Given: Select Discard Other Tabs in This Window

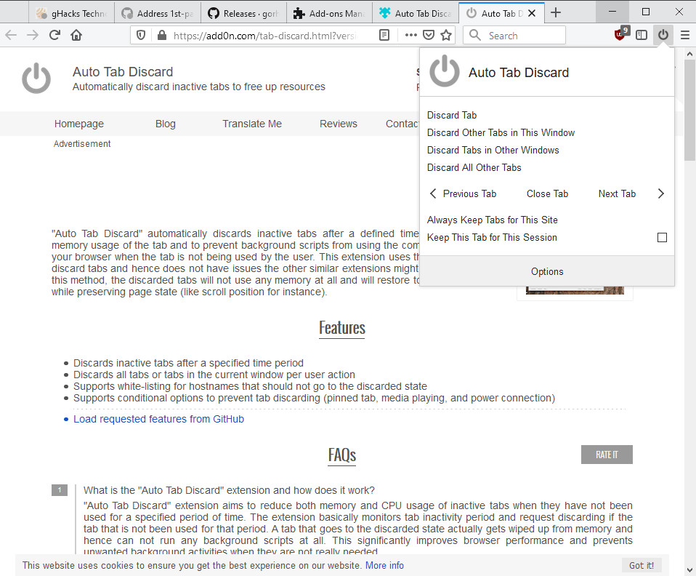Looking at the screenshot, I should [501, 132].
